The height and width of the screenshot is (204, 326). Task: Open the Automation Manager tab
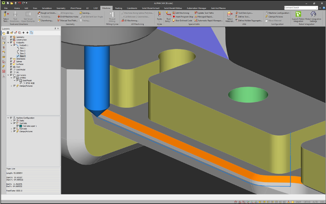[x=196, y=8]
